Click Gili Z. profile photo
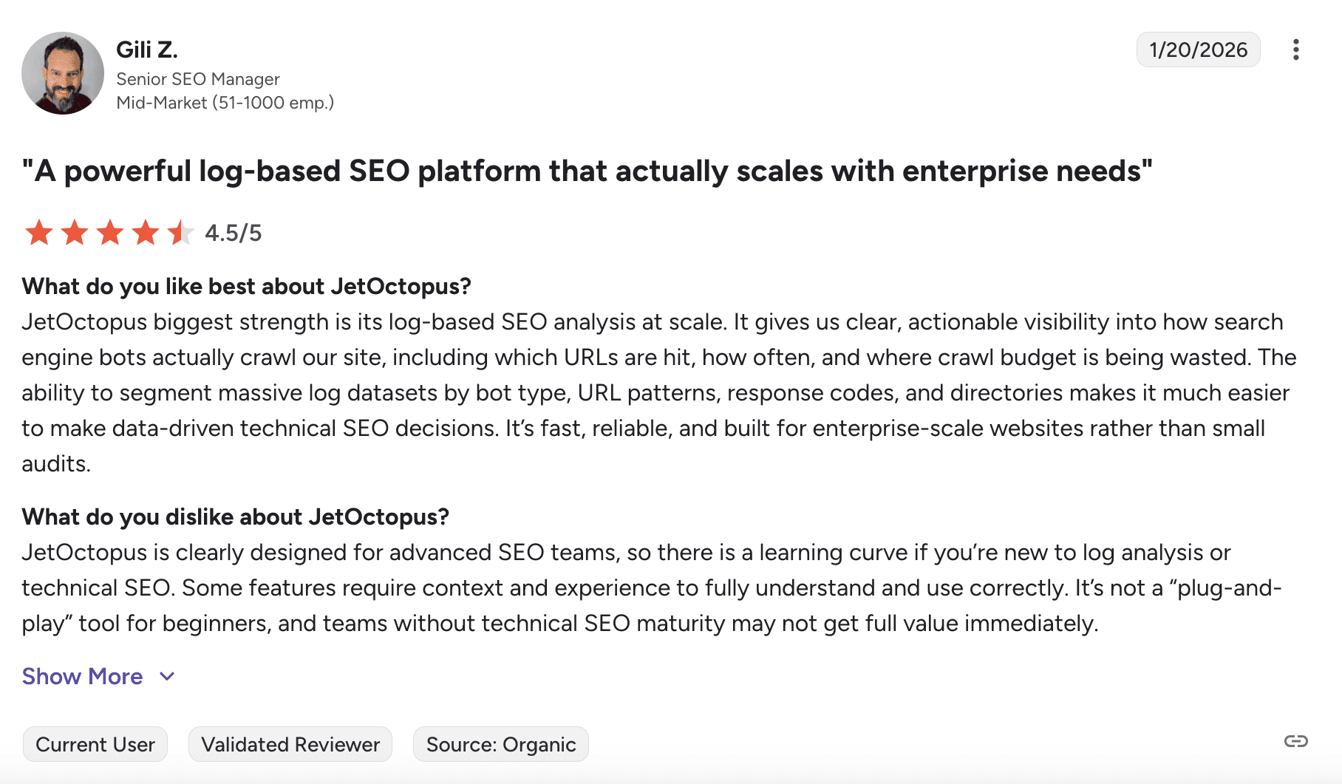This screenshot has width=1342, height=784. [63, 73]
